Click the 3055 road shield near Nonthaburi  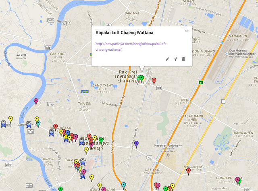click(x=50, y=20)
